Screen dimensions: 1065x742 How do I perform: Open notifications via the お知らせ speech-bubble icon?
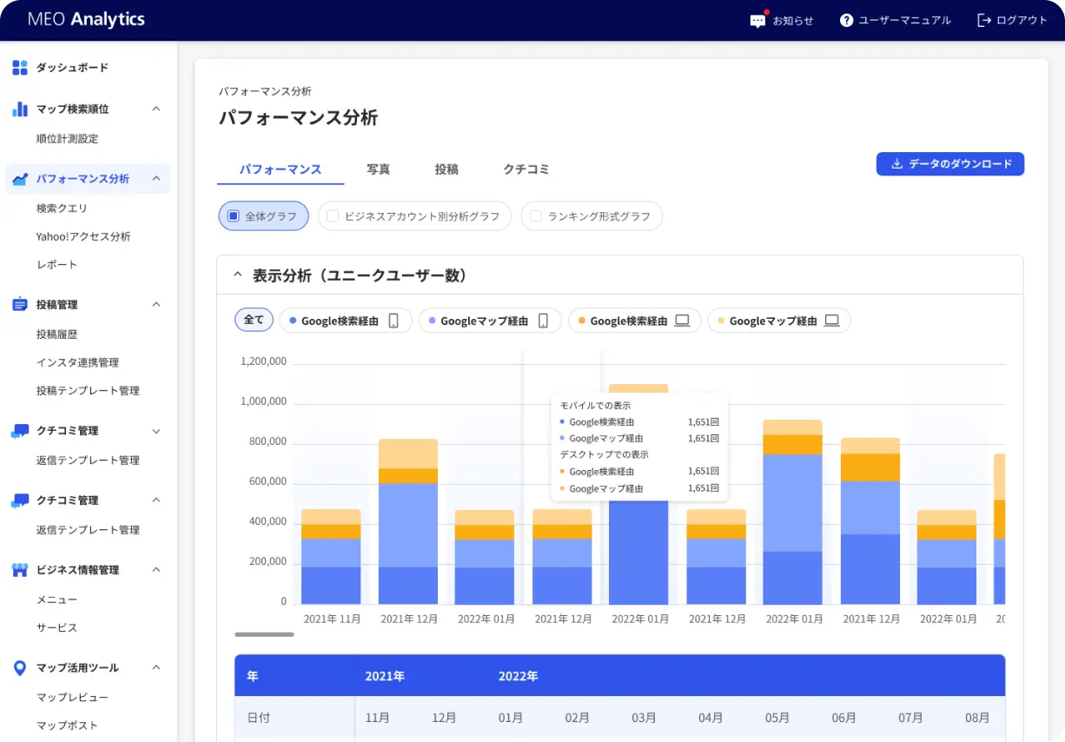coord(758,21)
